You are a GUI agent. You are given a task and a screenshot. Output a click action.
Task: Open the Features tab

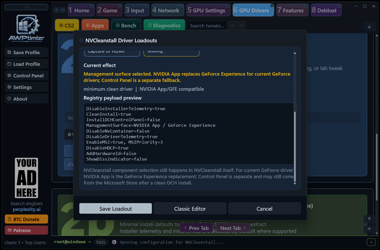coord(292,10)
